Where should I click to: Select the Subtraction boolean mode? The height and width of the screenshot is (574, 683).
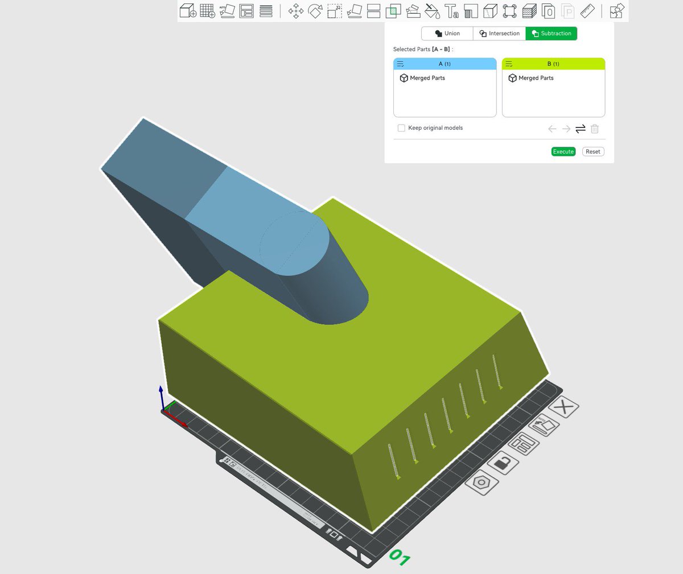pos(551,34)
